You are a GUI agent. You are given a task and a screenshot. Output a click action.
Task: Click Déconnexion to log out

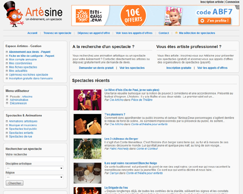pyautogui.click(x=18, y=103)
